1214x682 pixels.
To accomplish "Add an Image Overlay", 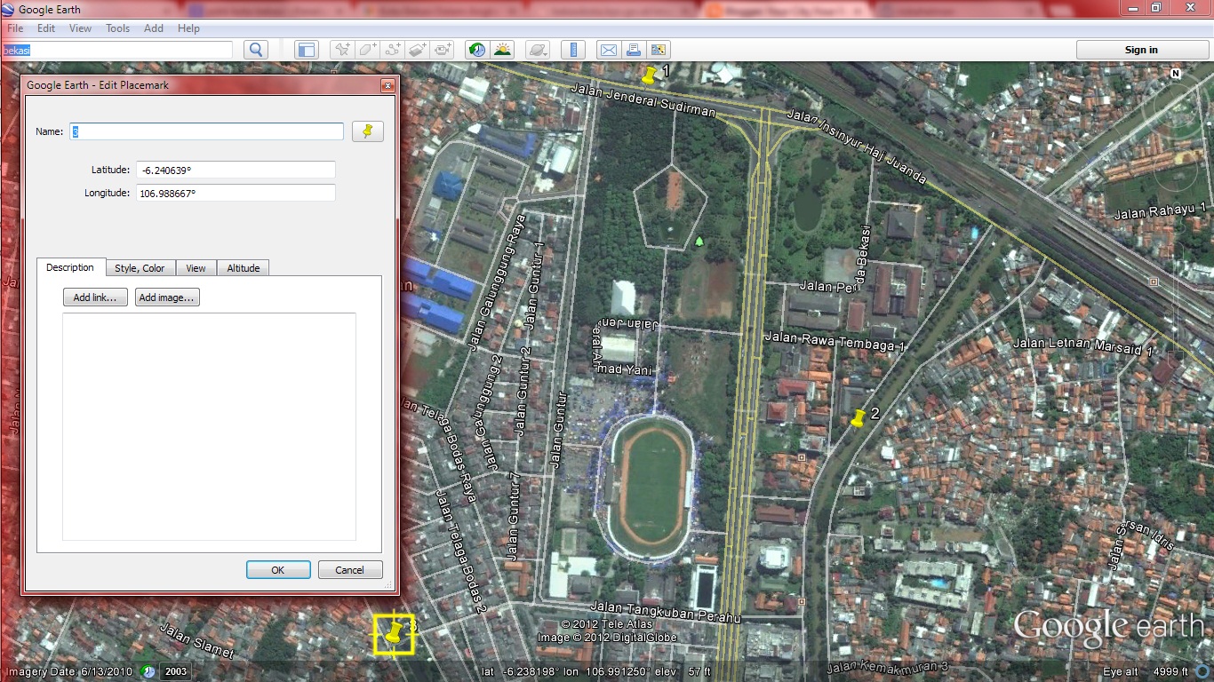I will (x=417, y=50).
